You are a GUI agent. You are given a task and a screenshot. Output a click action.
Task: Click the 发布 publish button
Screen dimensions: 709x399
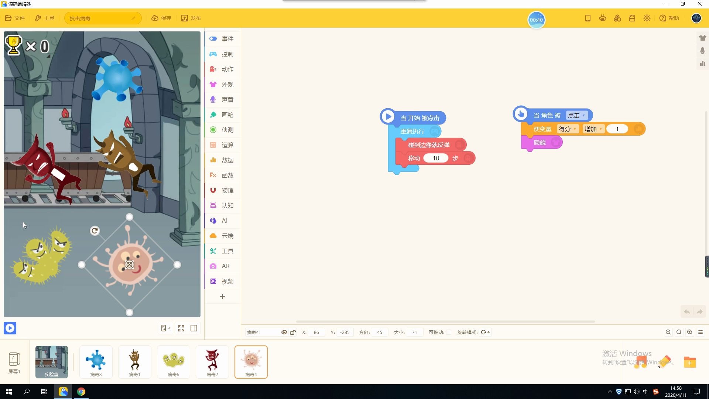191,18
